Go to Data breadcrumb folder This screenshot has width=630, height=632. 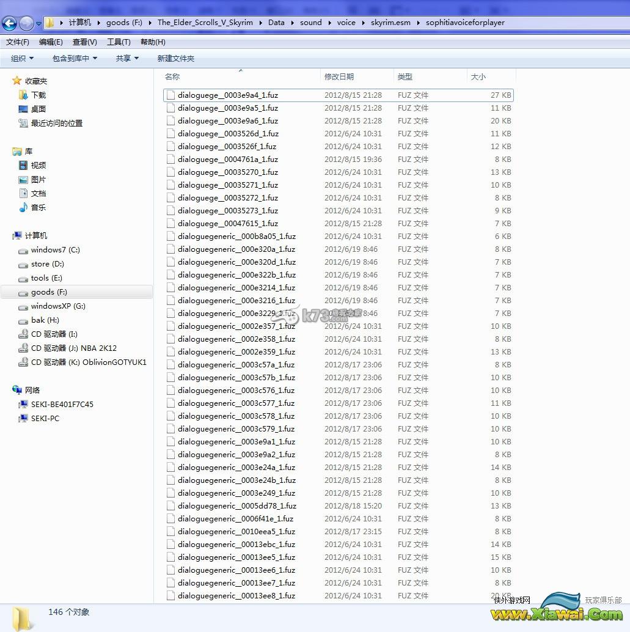pos(276,23)
